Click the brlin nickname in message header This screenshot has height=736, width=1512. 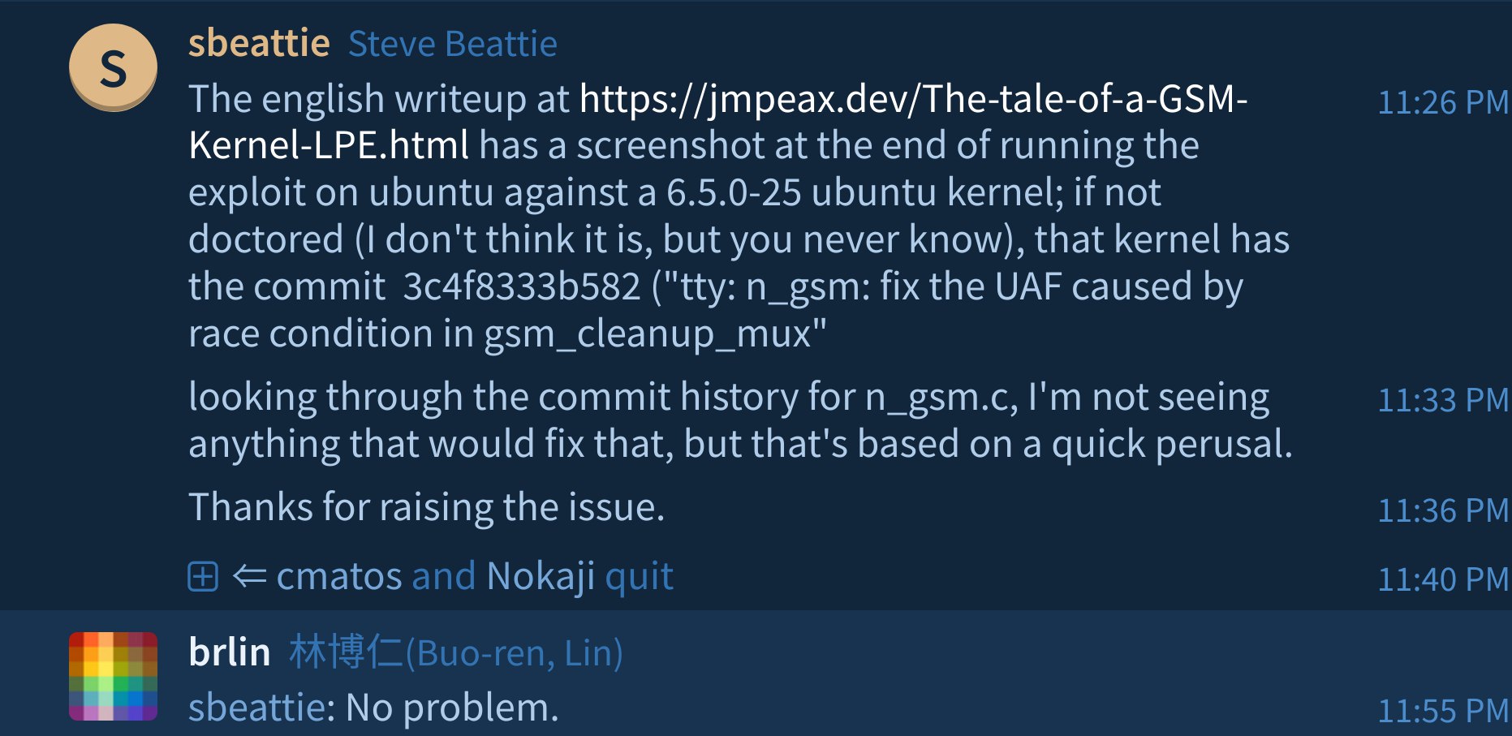pyautogui.click(x=229, y=652)
